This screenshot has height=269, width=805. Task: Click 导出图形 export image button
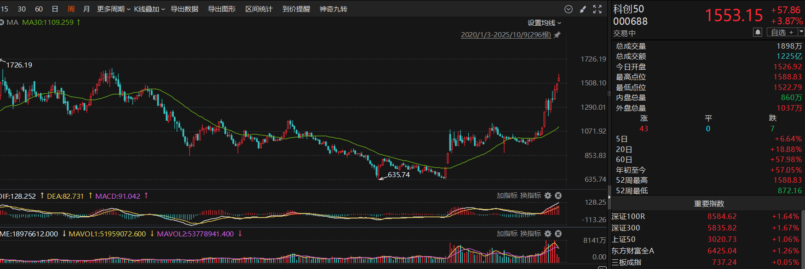(222, 9)
